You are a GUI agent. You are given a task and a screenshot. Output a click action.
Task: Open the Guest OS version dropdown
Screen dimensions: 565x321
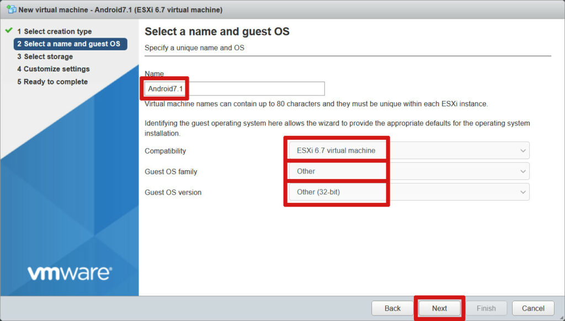coord(409,192)
